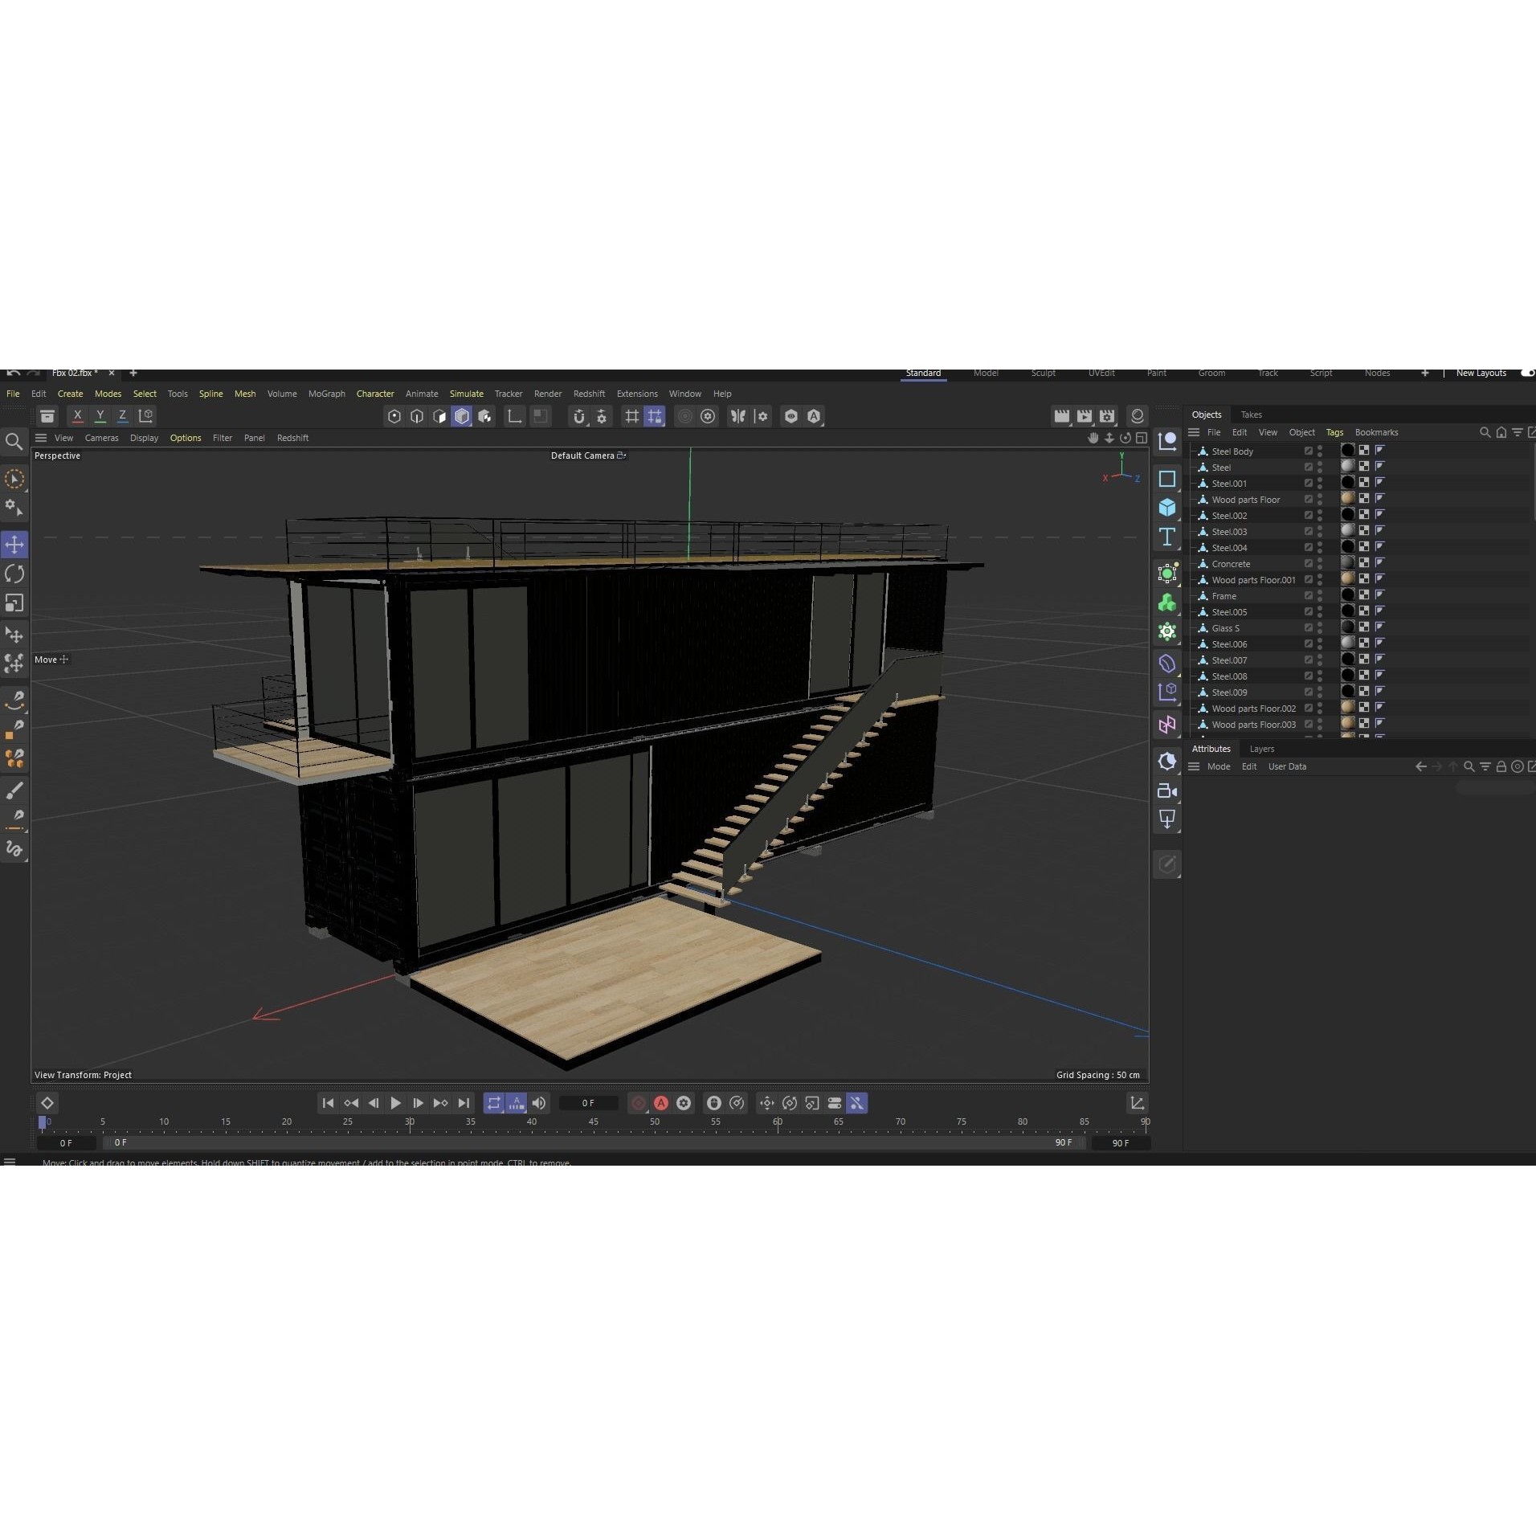
Task: Select the Rotate tool
Action: (x=14, y=573)
